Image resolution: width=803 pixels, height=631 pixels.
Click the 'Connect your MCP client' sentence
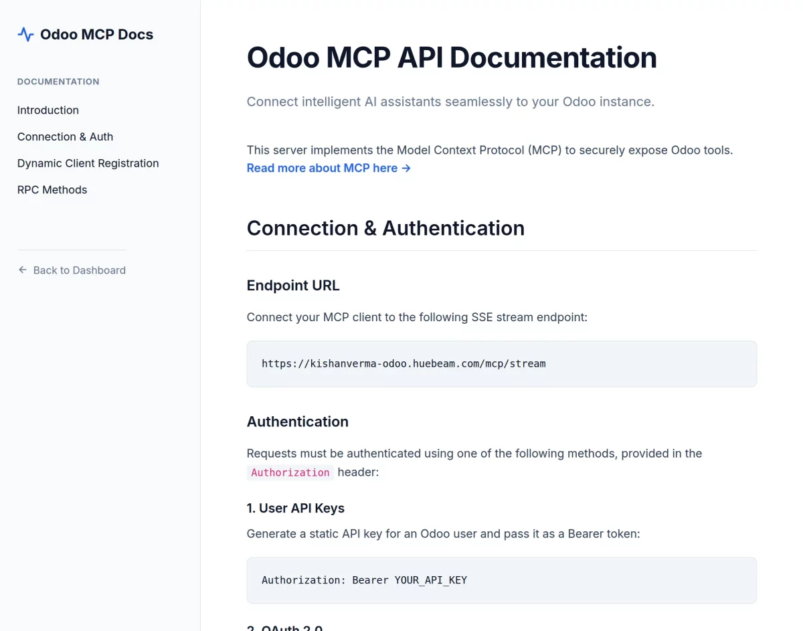(x=417, y=317)
